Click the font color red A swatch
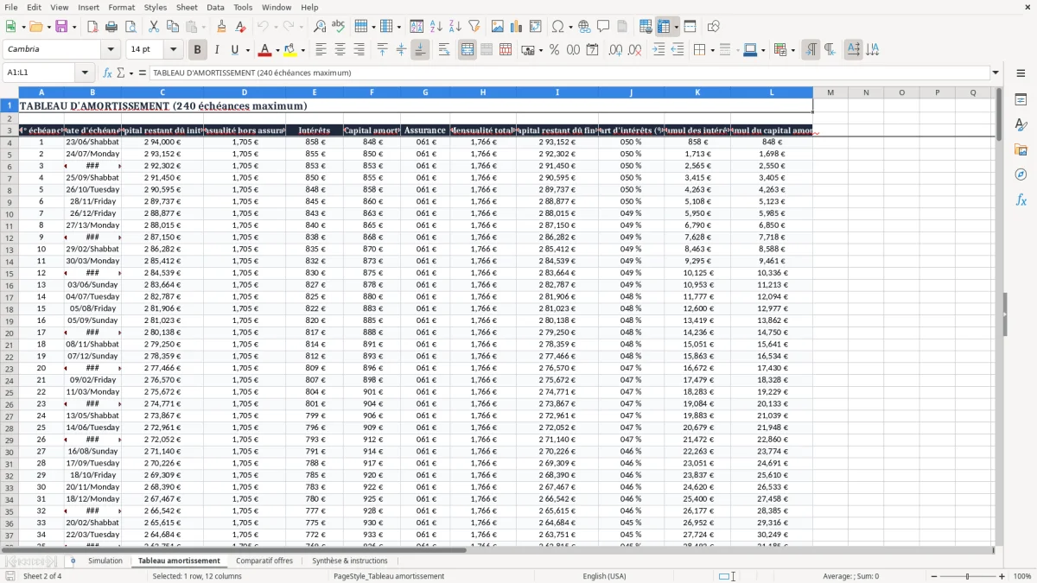The image size is (1037, 583). tap(265, 50)
